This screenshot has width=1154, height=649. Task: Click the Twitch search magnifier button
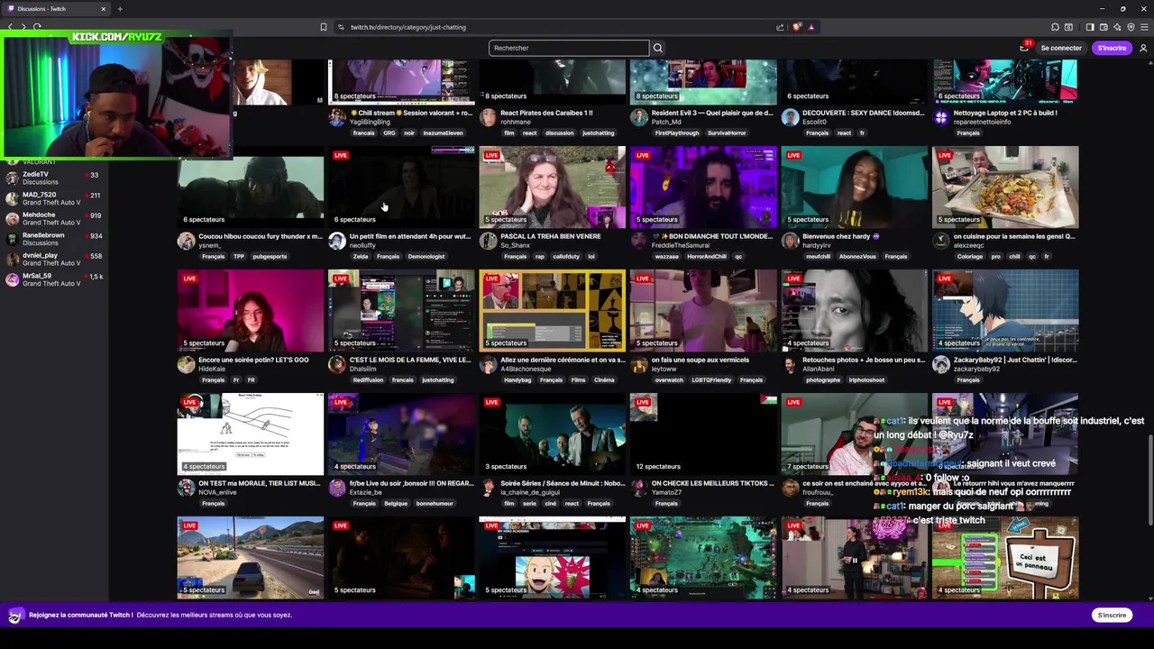pyautogui.click(x=658, y=48)
